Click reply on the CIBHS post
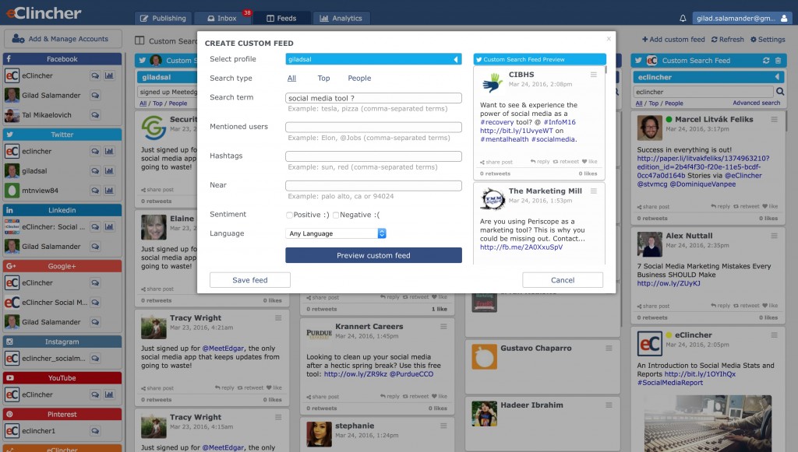Screen dimensions: 798x452 (540, 162)
